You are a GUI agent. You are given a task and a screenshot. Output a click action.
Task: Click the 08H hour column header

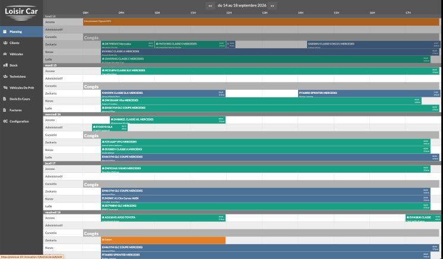click(86, 12)
